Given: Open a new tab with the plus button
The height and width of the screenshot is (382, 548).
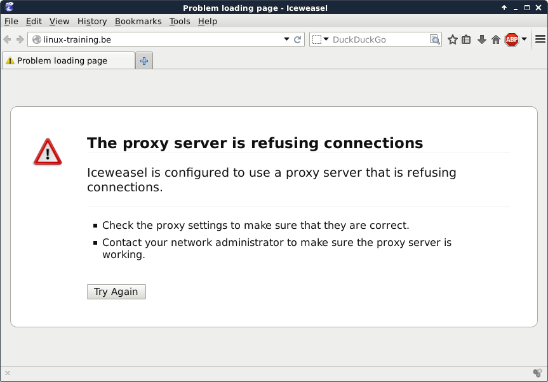Looking at the screenshot, I should [x=144, y=61].
